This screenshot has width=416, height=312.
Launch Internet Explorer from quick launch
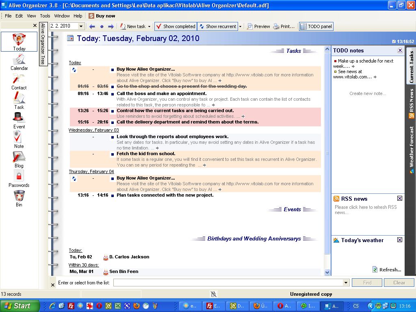[52, 306]
